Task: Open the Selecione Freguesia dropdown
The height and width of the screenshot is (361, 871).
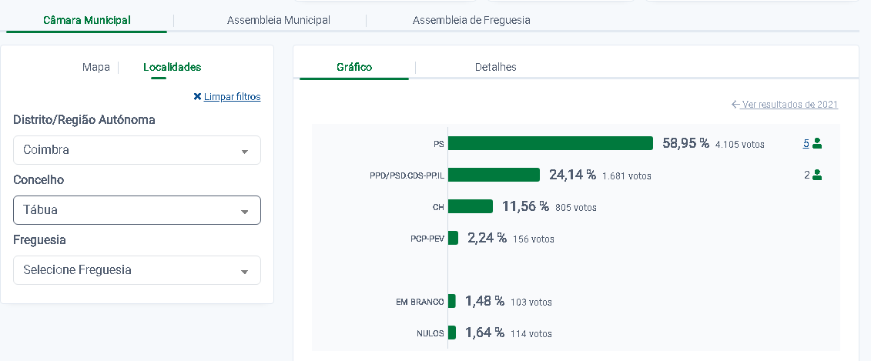Action: 137,270
